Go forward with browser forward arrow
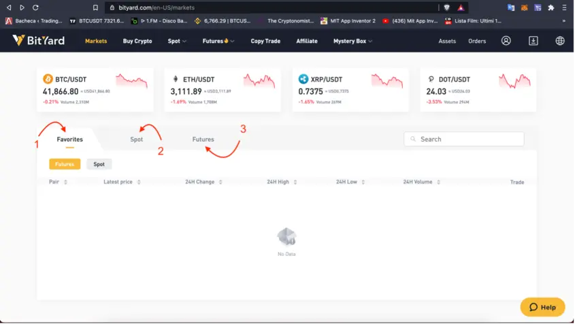Image resolution: width=575 pixels, height=324 pixels. [x=22, y=7]
